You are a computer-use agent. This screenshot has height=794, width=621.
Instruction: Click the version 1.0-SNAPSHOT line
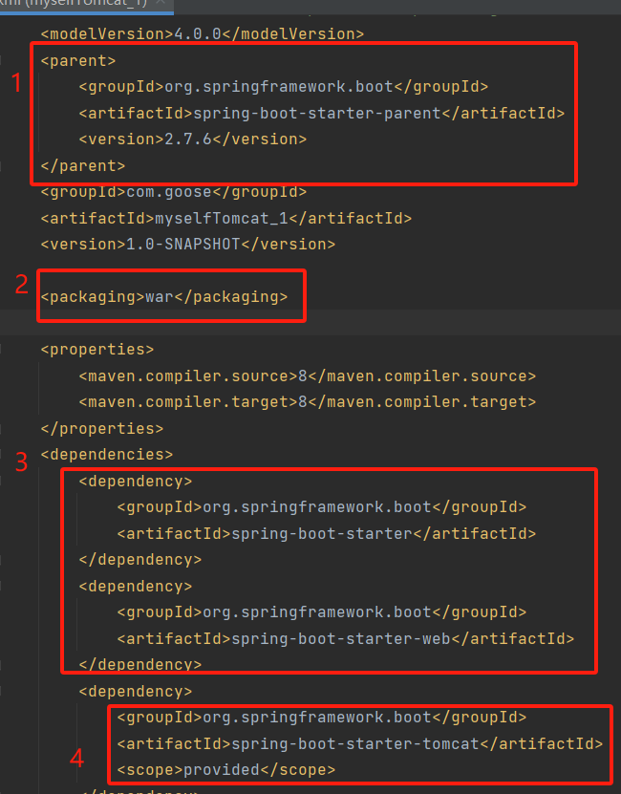point(188,245)
